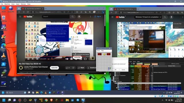This screenshot has width=184, height=103.
Task: Go to YouTube home in left window
Action: tap(28, 17)
